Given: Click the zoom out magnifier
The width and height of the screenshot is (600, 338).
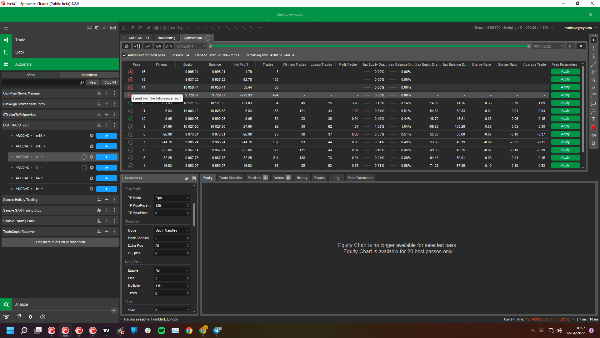Looking at the screenshot, I should click(x=132, y=28).
